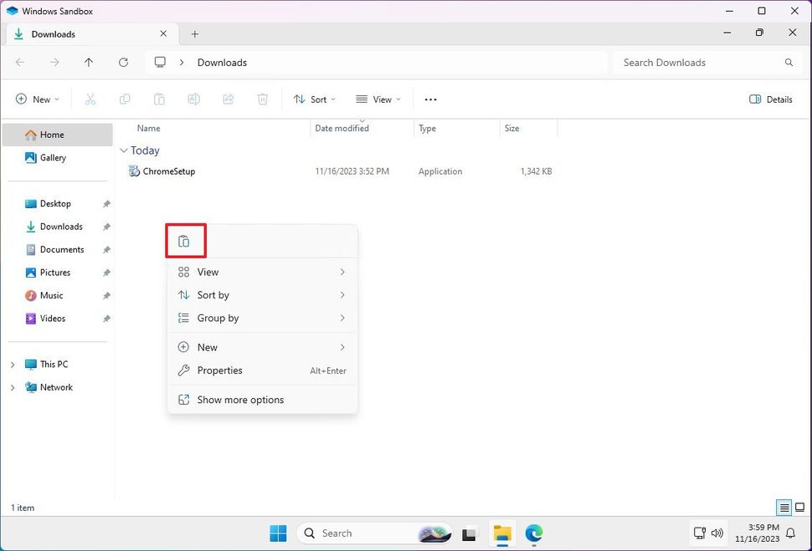Click the Delete trash icon in the toolbar
This screenshot has height=551, width=812.
tap(263, 99)
